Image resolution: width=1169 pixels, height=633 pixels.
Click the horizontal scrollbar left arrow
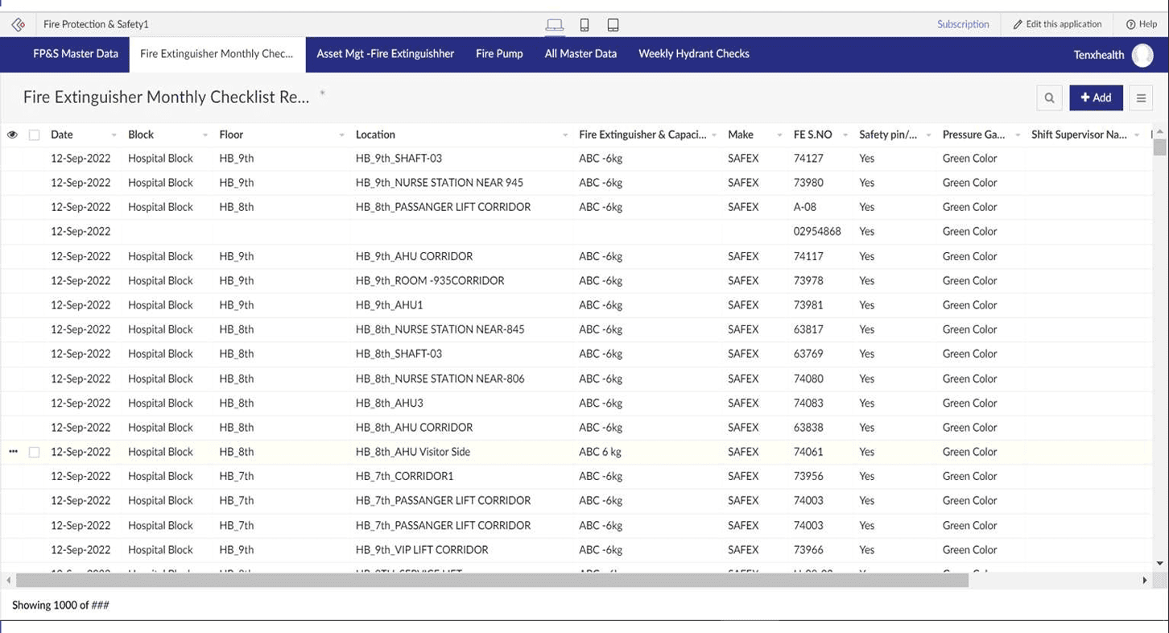9,580
